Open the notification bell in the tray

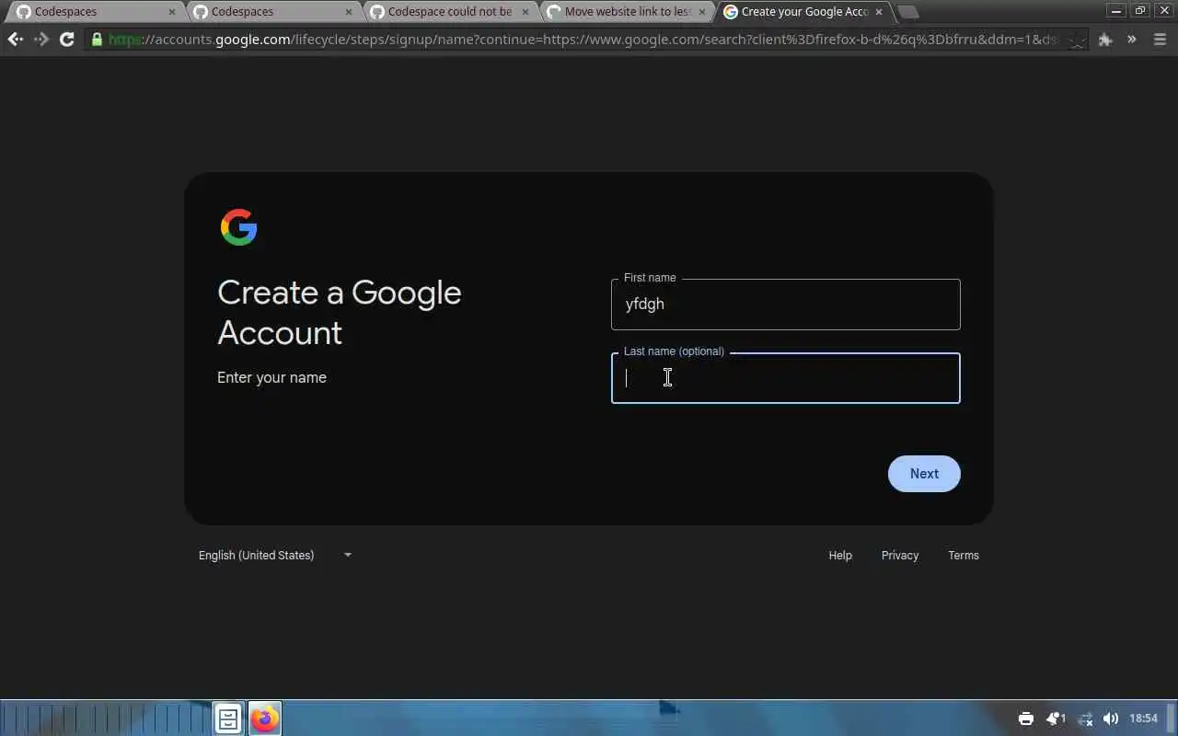(x=1055, y=719)
